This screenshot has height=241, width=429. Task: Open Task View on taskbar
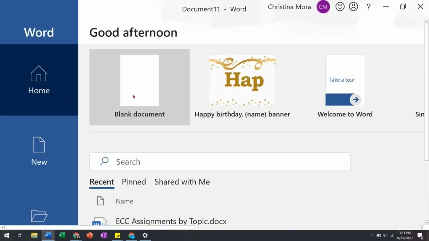[20, 235]
